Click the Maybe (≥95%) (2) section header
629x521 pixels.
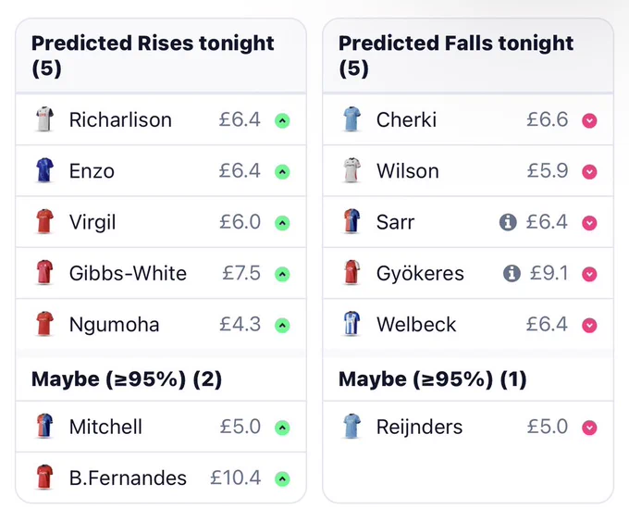coord(127,379)
